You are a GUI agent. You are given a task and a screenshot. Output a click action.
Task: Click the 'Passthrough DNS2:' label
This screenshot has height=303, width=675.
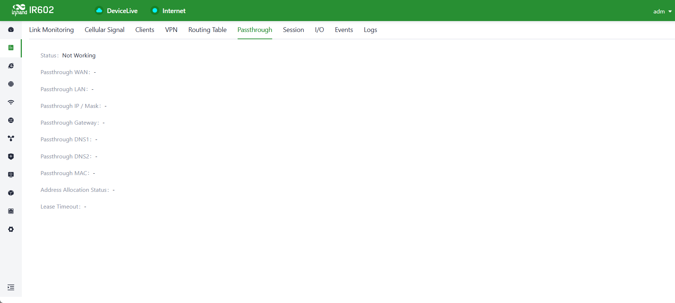coord(66,156)
